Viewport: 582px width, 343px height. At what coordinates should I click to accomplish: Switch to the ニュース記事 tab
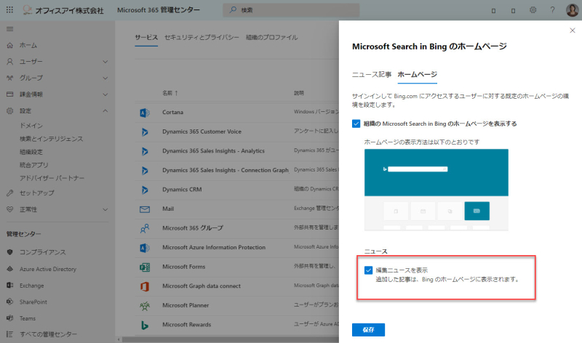click(372, 75)
